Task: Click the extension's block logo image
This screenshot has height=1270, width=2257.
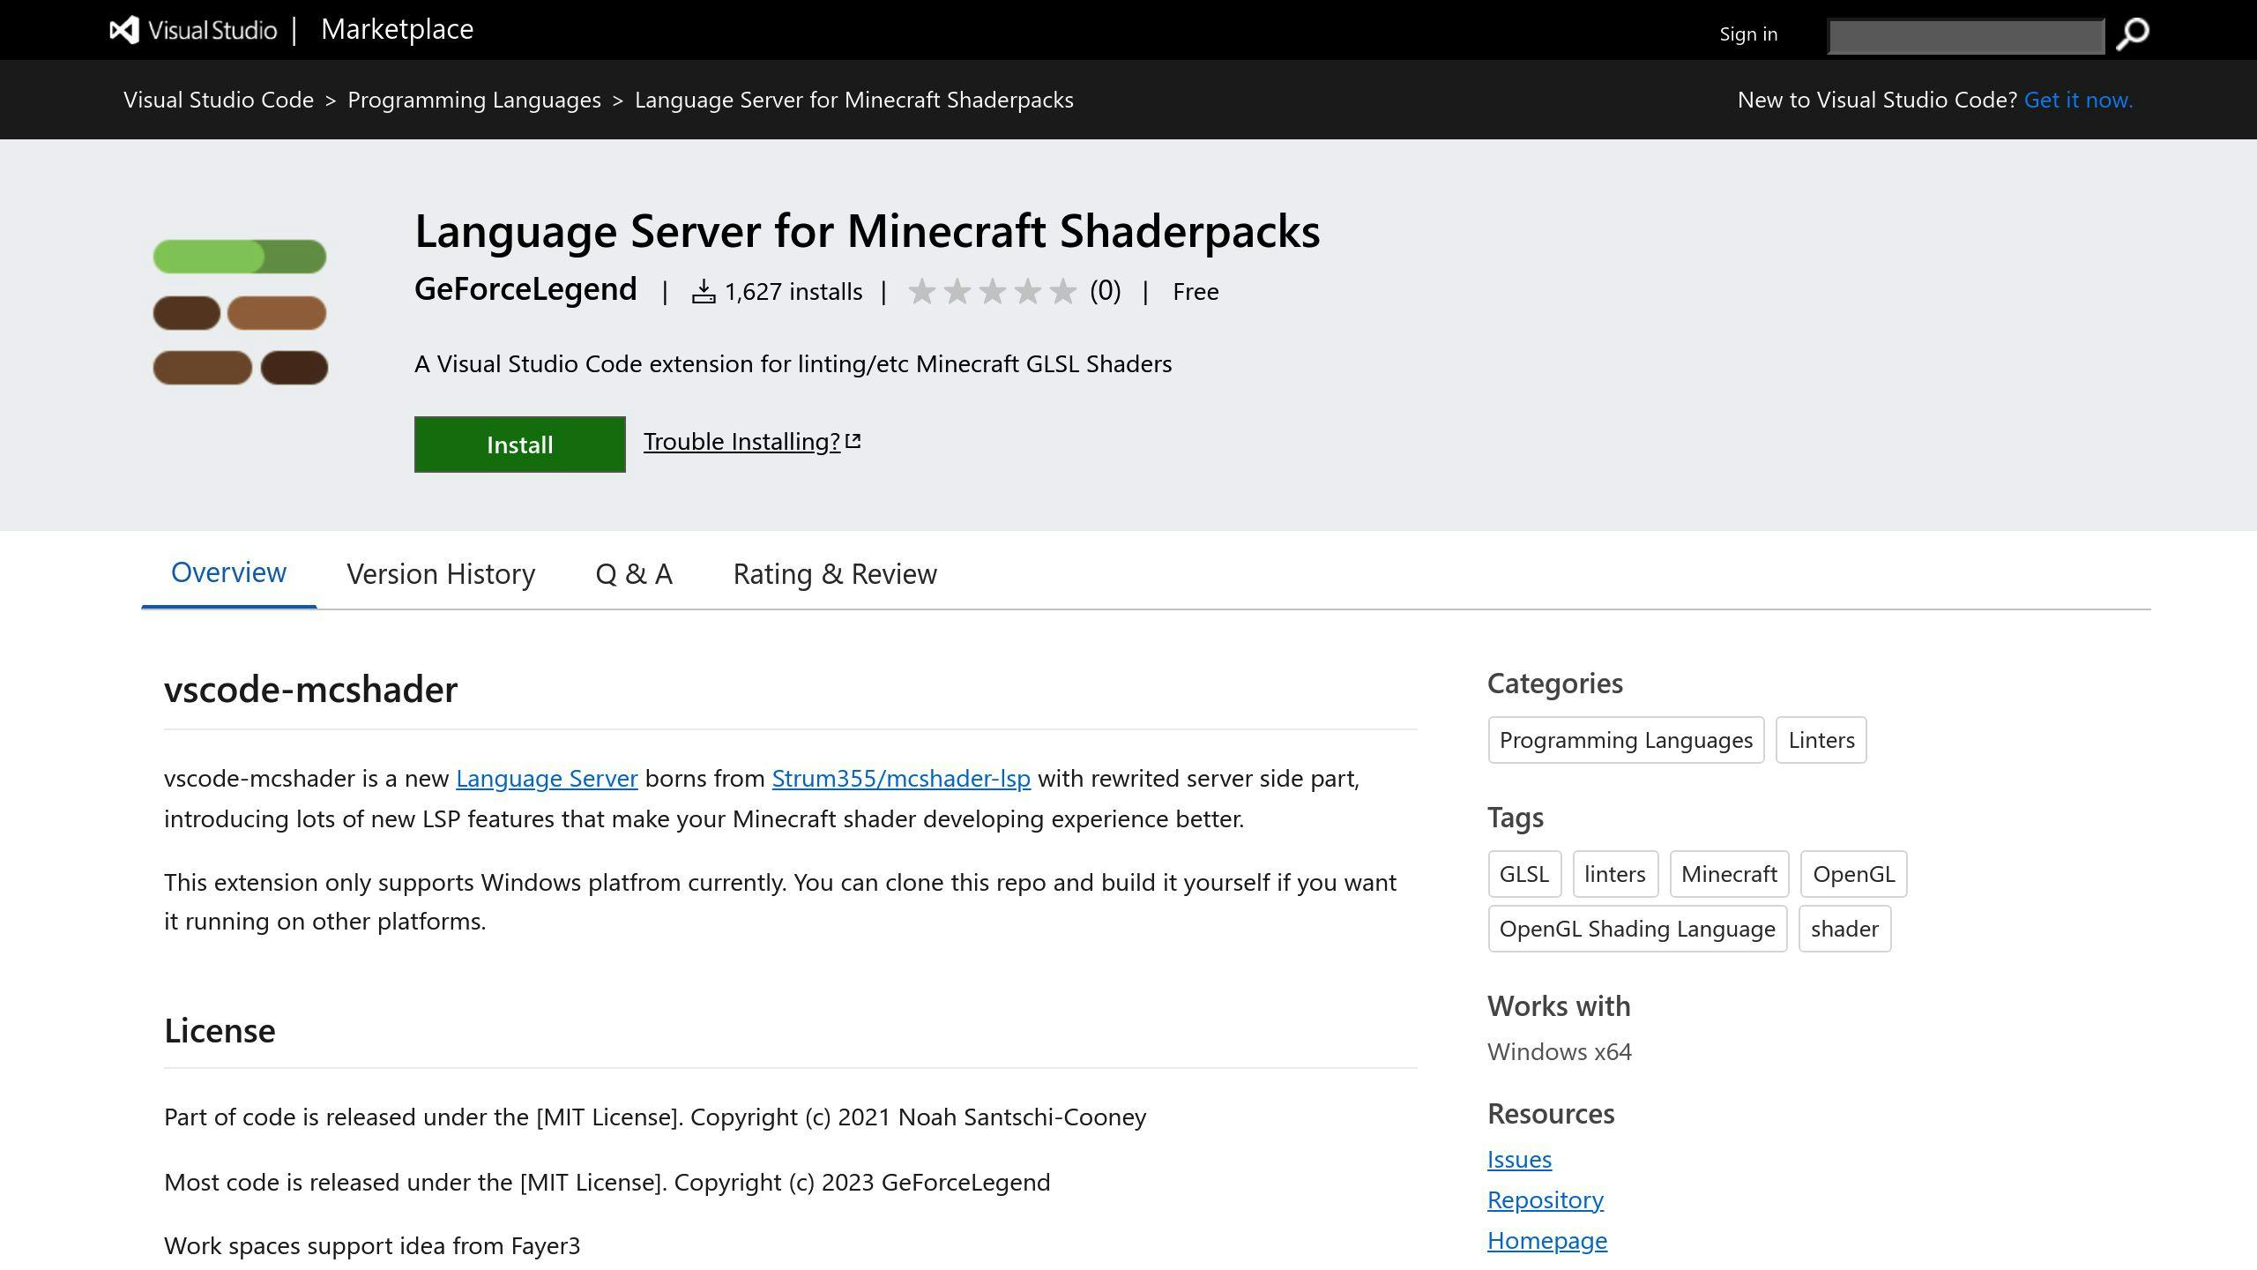Action: tap(240, 312)
